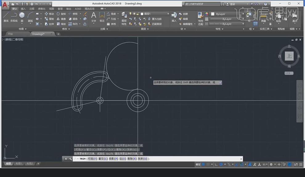
Task: Click the Insert block (插入) icon
Action: [x=174, y=17]
